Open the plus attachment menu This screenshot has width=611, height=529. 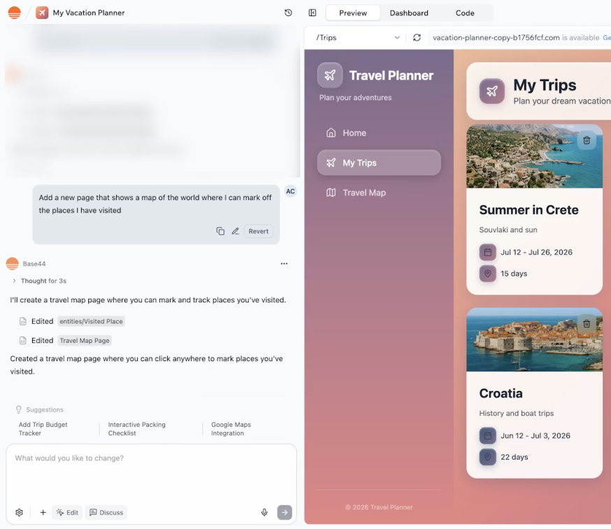coord(43,512)
